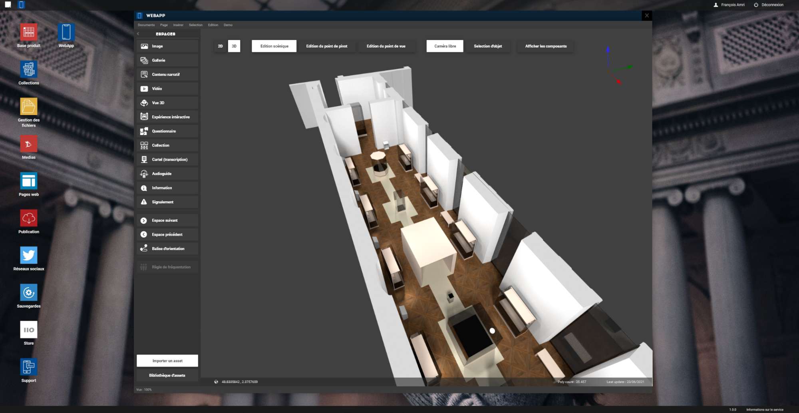This screenshot has width=799, height=413.
Task: Click the white point marker in 3D scene
Action: pyautogui.click(x=492, y=331)
